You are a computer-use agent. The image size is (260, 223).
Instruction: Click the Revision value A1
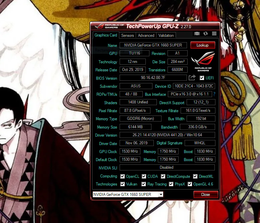(x=178, y=53)
